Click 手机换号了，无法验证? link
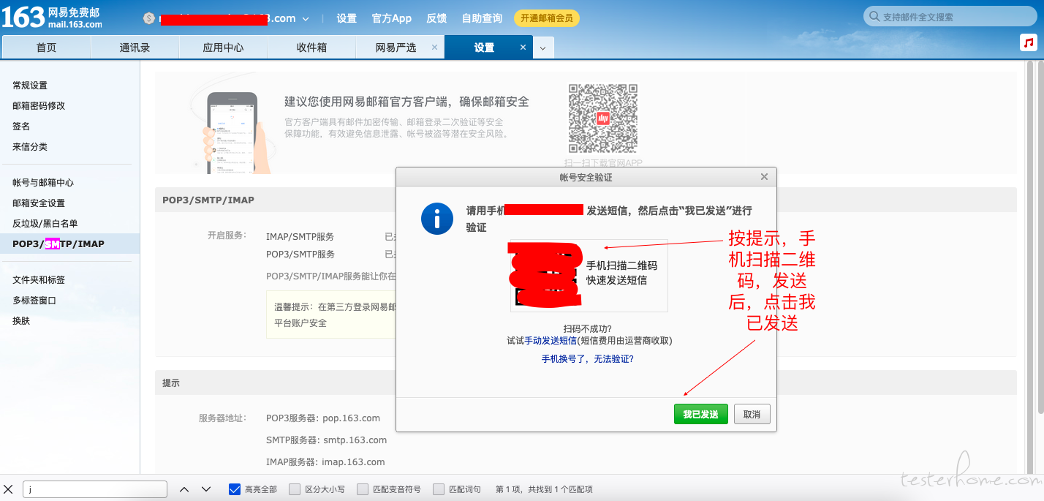 [587, 359]
